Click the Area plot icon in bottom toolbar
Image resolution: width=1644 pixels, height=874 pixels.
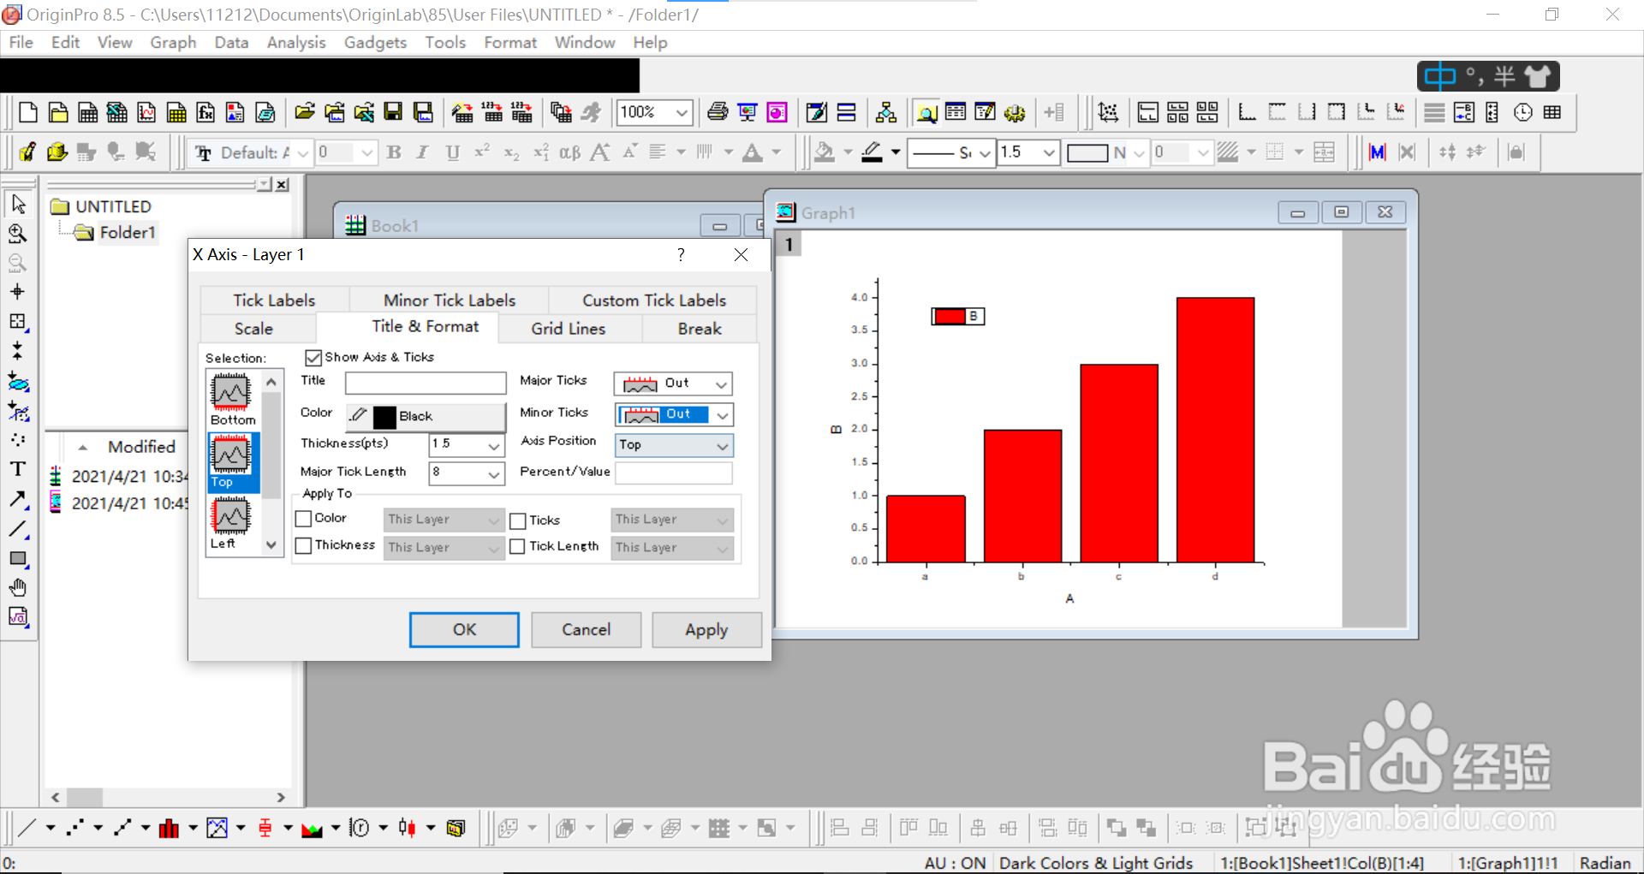312,828
